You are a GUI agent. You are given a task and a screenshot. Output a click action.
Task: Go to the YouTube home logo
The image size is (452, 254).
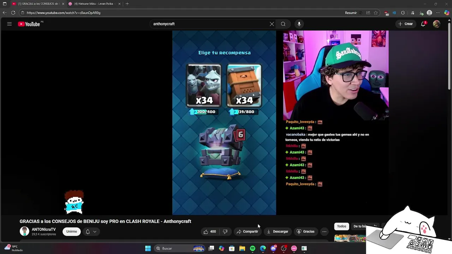[x=29, y=24]
